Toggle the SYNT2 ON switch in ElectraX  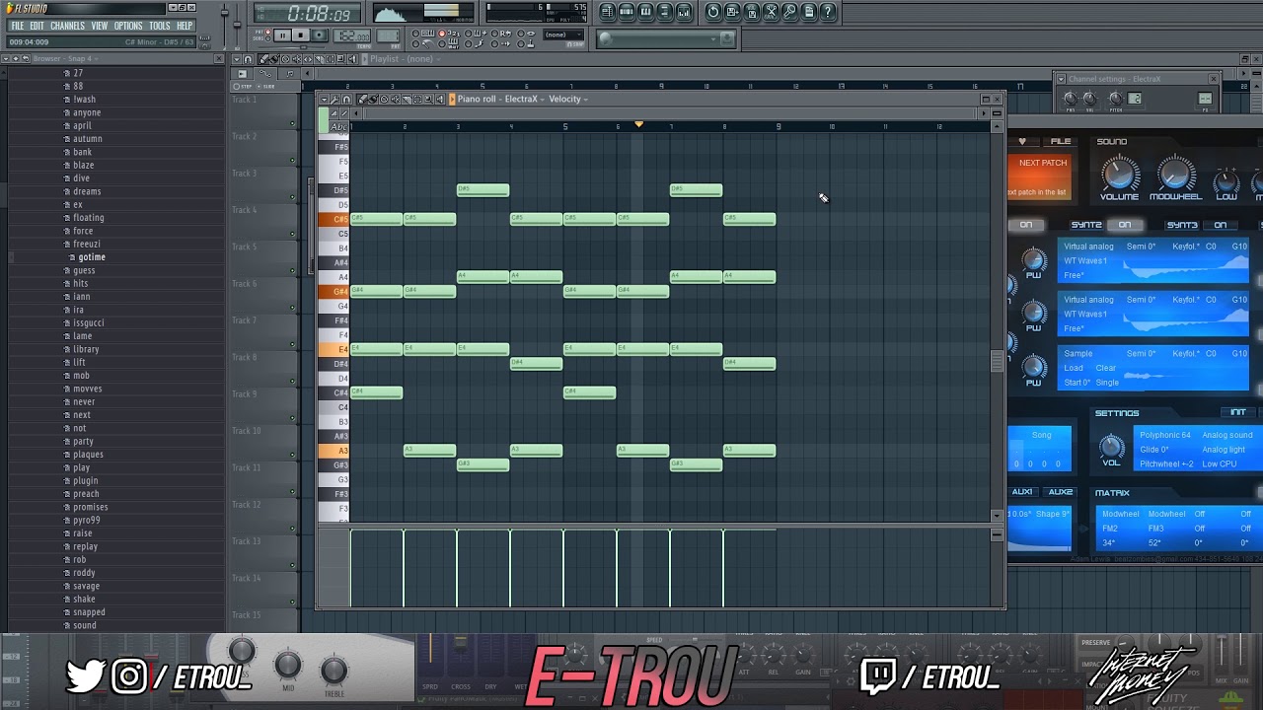pos(1123,225)
